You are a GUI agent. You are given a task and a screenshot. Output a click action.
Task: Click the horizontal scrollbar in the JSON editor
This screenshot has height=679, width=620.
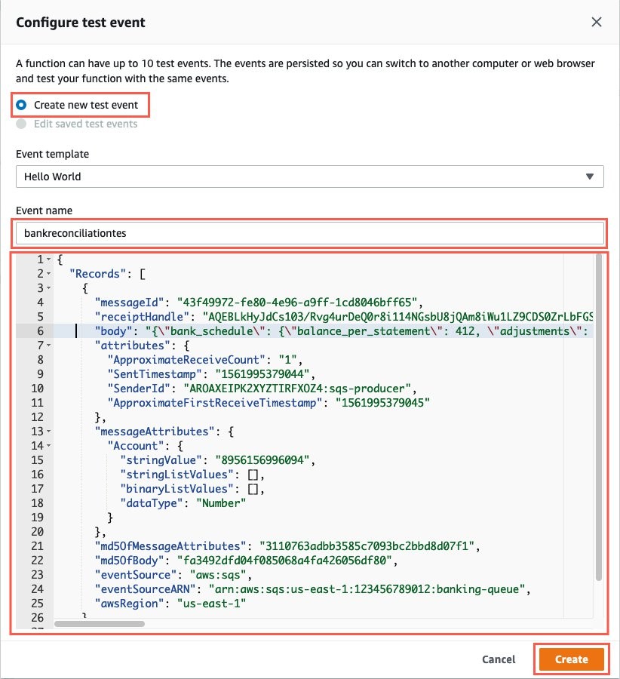(98, 624)
